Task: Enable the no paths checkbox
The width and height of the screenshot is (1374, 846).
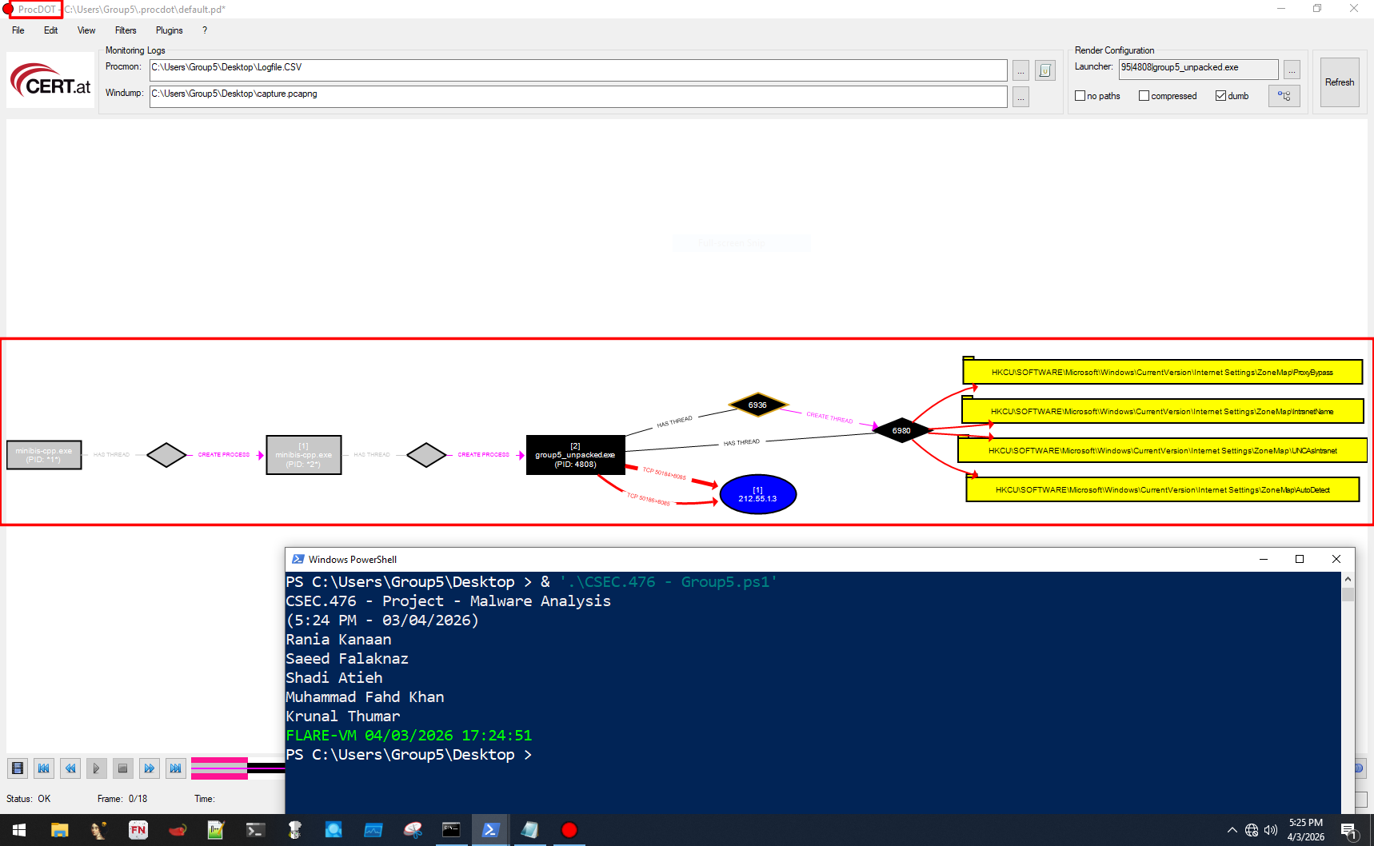Action: click(1080, 95)
